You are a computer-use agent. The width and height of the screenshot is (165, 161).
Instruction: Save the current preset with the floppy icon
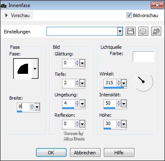(131, 31)
